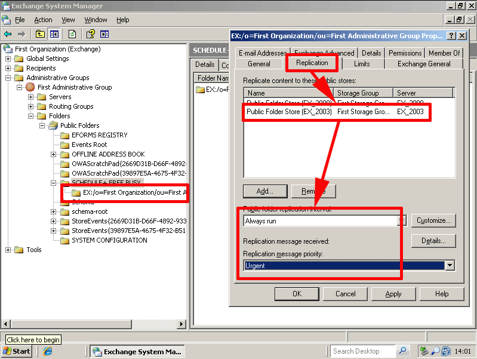Open the View menu
Image resolution: width=477 pixels, height=359 pixels.
pos(68,20)
